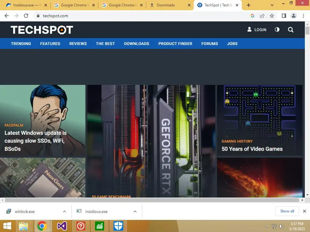Click the scroll-right arrow on horizontal scrollbar

(302, 200)
